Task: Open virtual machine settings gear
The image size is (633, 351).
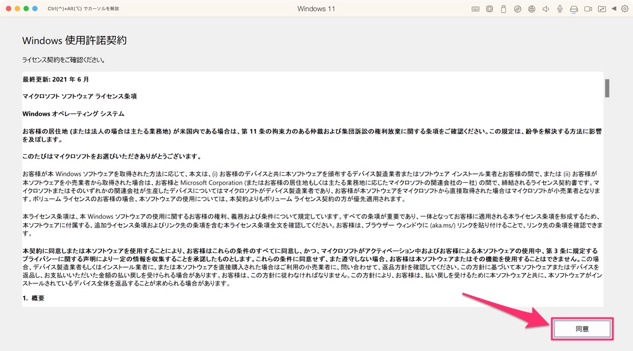Action: tap(625, 9)
